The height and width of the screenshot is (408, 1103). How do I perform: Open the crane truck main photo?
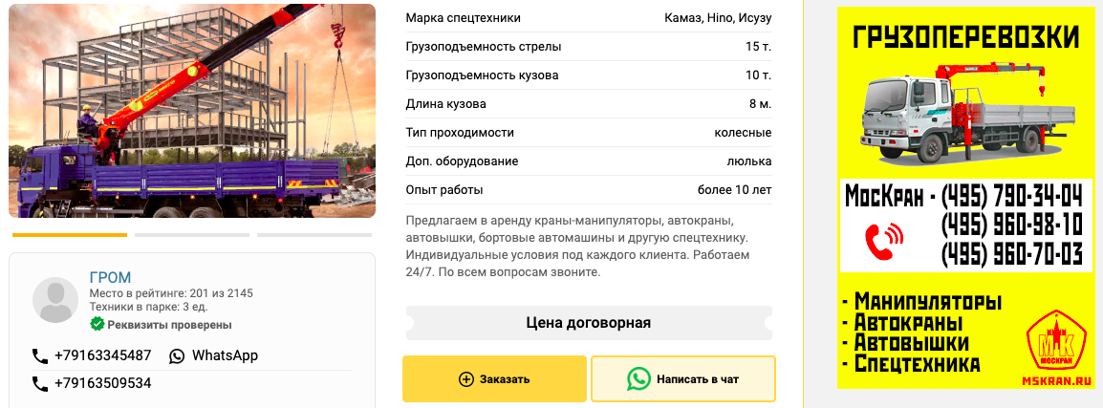coord(192,111)
